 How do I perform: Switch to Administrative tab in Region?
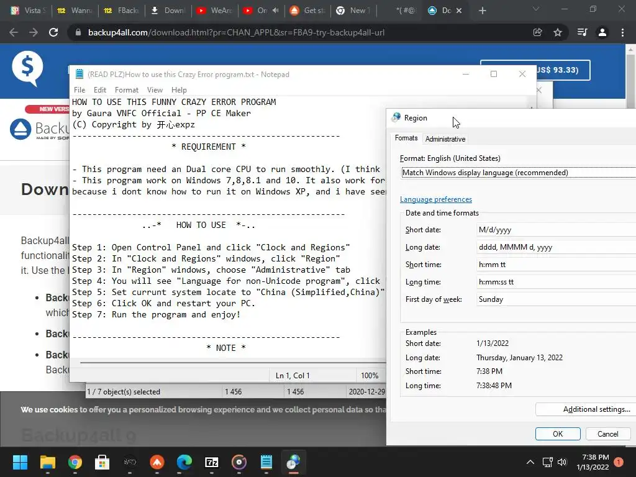[445, 139]
